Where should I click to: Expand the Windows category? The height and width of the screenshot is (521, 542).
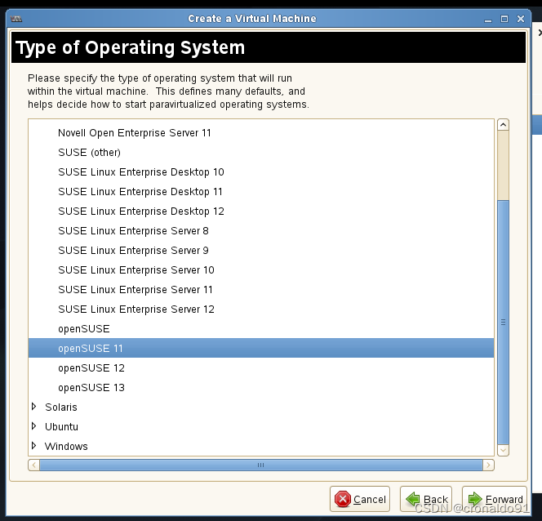pyautogui.click(x=34, y=446)
